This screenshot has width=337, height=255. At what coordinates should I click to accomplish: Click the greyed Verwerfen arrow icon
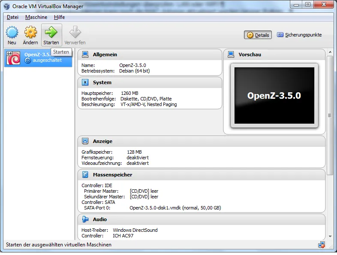(75, 32)
